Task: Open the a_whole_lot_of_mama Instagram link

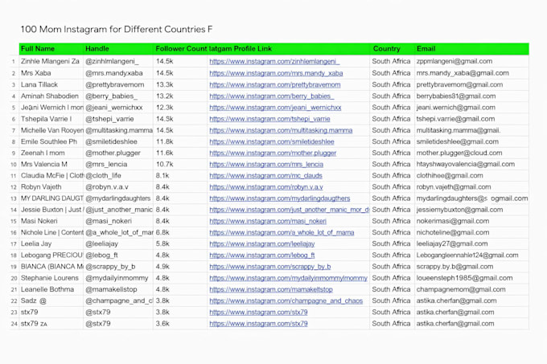Action: [x=282, y=232]
